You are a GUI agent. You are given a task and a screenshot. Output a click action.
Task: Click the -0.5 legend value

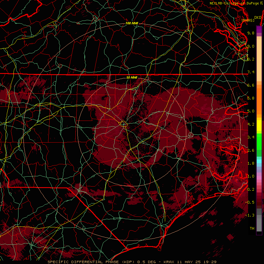(250, 202)
